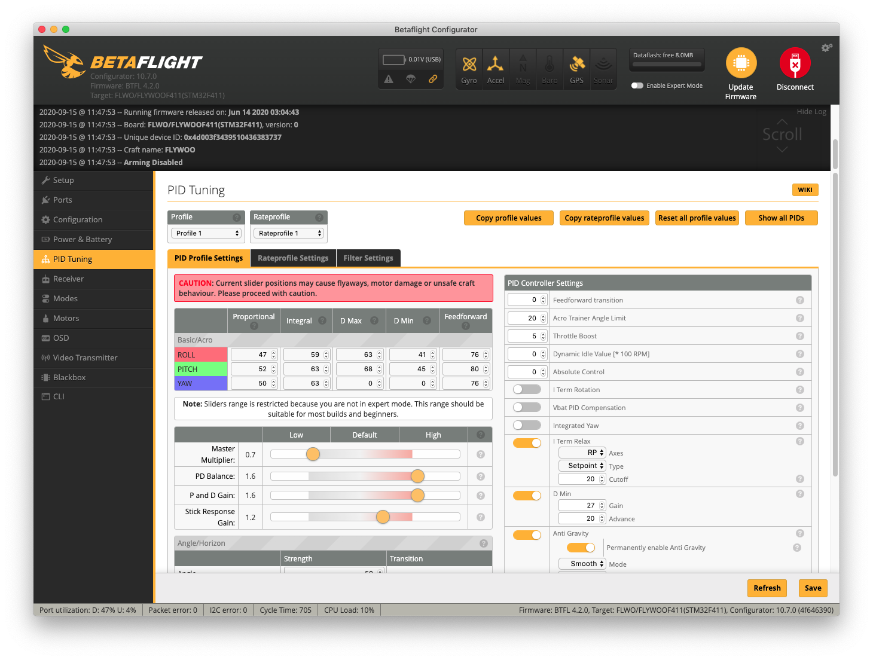Open the Profile 1 dropdown
The image size is (873, 660).
(x=206, y=233)
